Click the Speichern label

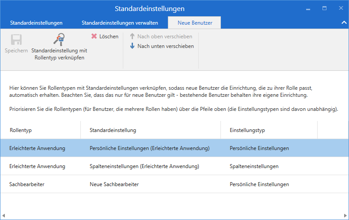tap(16, 51)
